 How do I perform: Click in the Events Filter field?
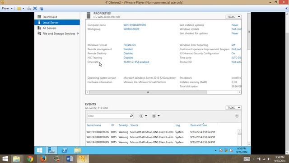point(108,116)
